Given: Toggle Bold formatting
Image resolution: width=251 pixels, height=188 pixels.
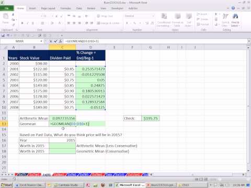Looking at the screenshot, I should pyautogui.click(x=22, y=23).
